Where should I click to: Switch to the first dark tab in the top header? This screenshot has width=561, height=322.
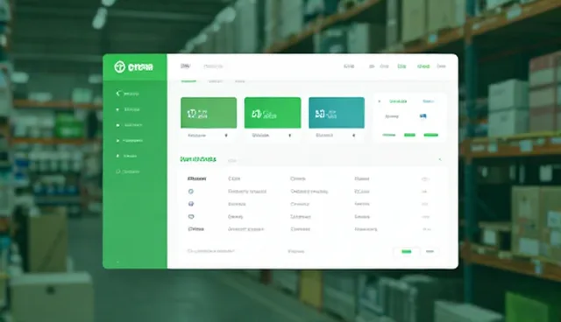(x=185, y=66)
